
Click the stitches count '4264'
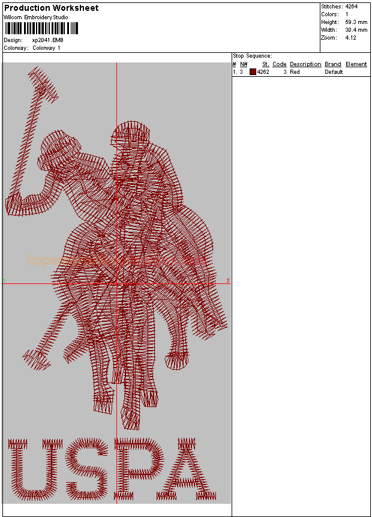[352, 6]
